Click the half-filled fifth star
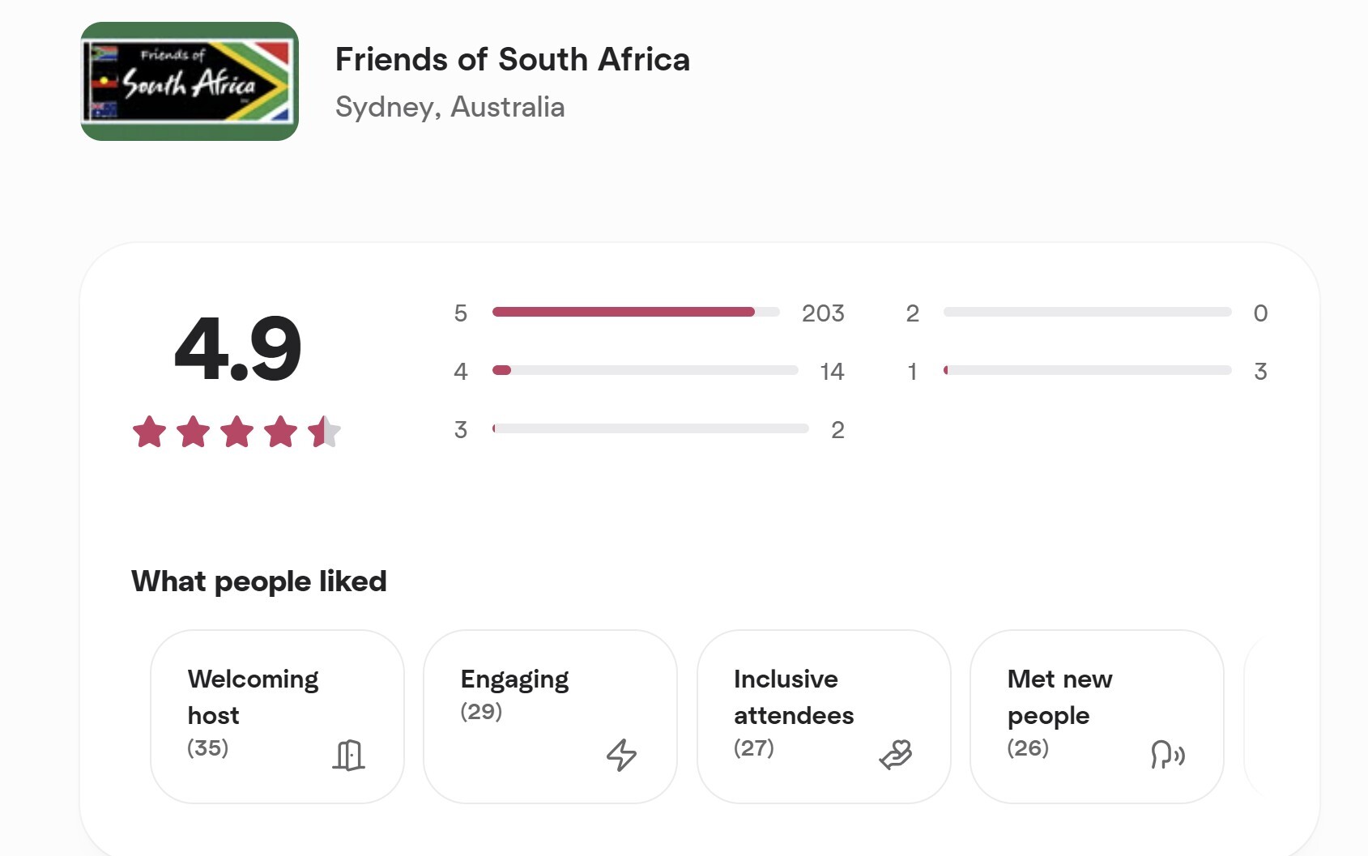The height and width of the screenshot is (856, 1368). 322,432
